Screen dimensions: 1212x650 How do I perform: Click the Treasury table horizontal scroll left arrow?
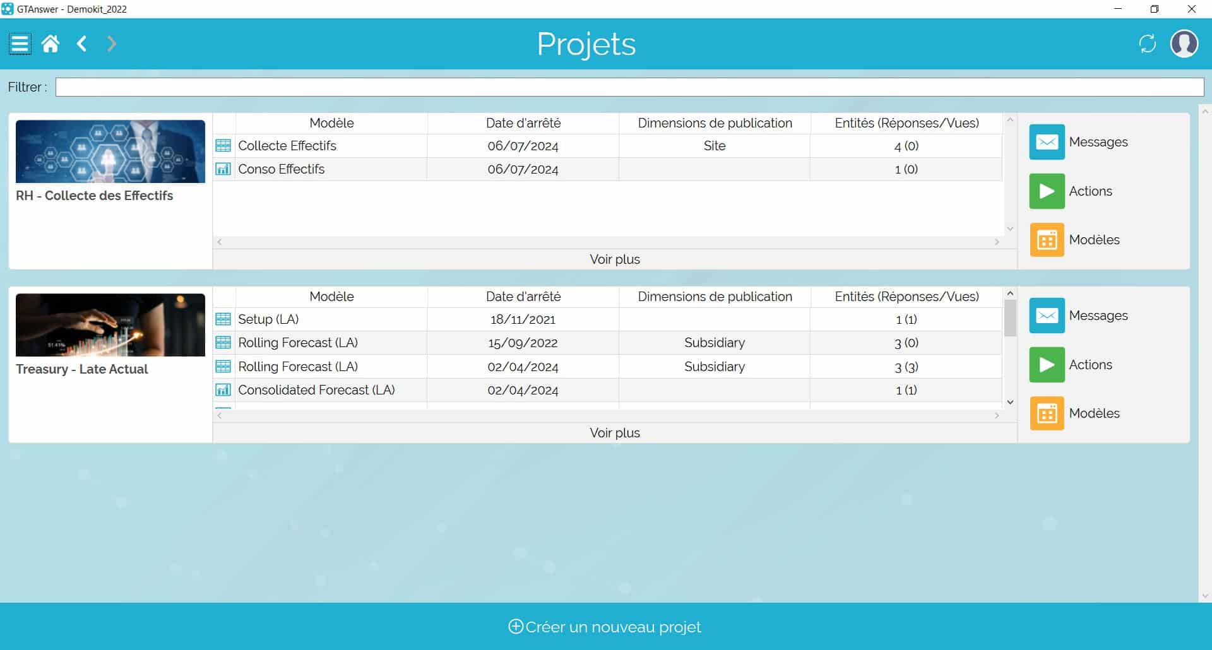tap(219, 415)
